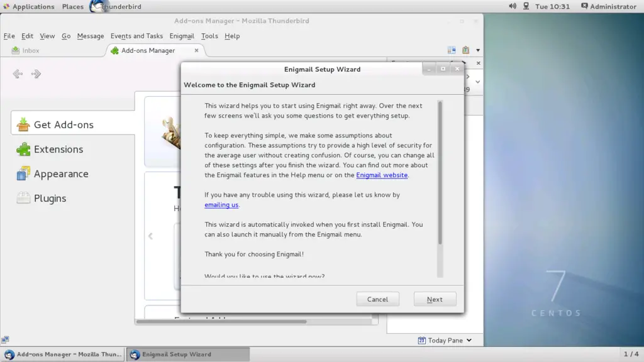Go forward in Add-ons Manager with right arrow
Image resolution: width=644 pixels, height=362 pixels.
coord(36,74)
